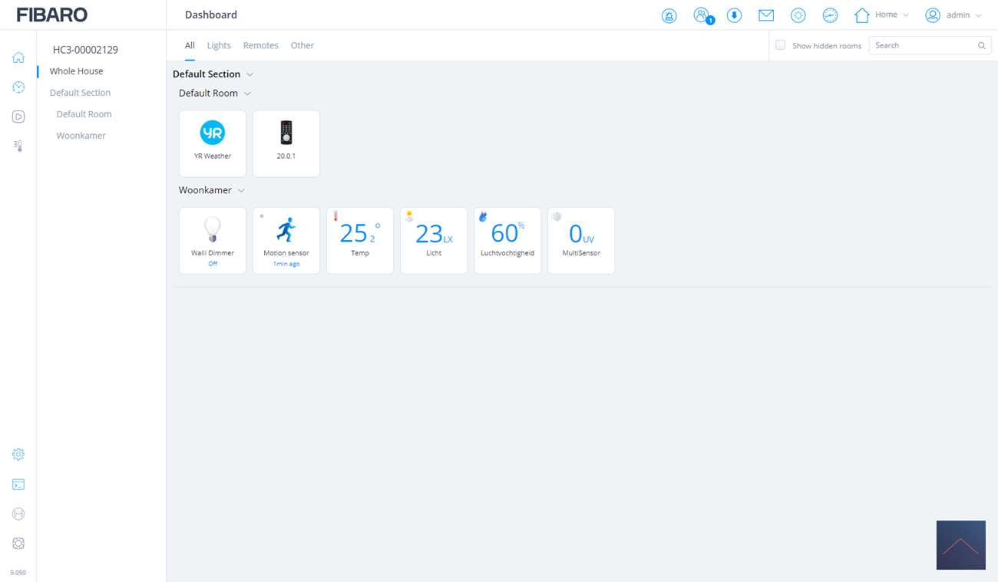This screenshot has height=582, width=998.
Task: Click the lifebuoy support icon in sidebar
Action: [x=18, y=544]
